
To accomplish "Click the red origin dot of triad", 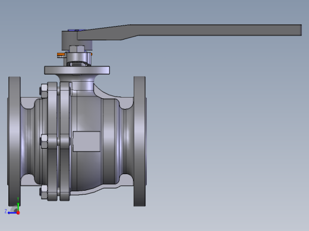I will (x=18, y=213).
